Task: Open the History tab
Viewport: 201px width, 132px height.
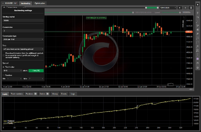Action: pos(55,94)
